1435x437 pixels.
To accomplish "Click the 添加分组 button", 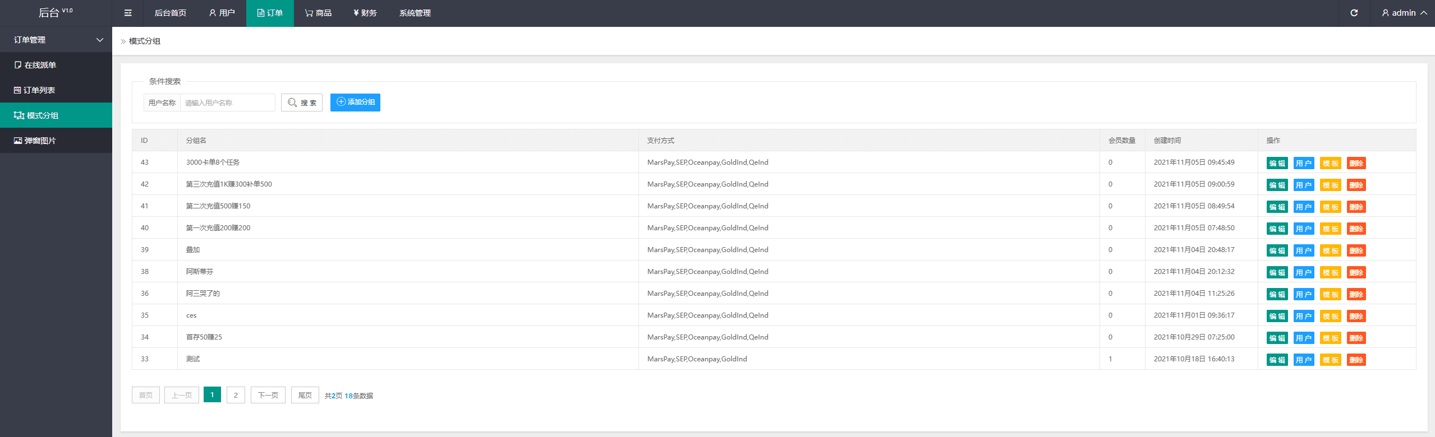I will pos(355,102).
